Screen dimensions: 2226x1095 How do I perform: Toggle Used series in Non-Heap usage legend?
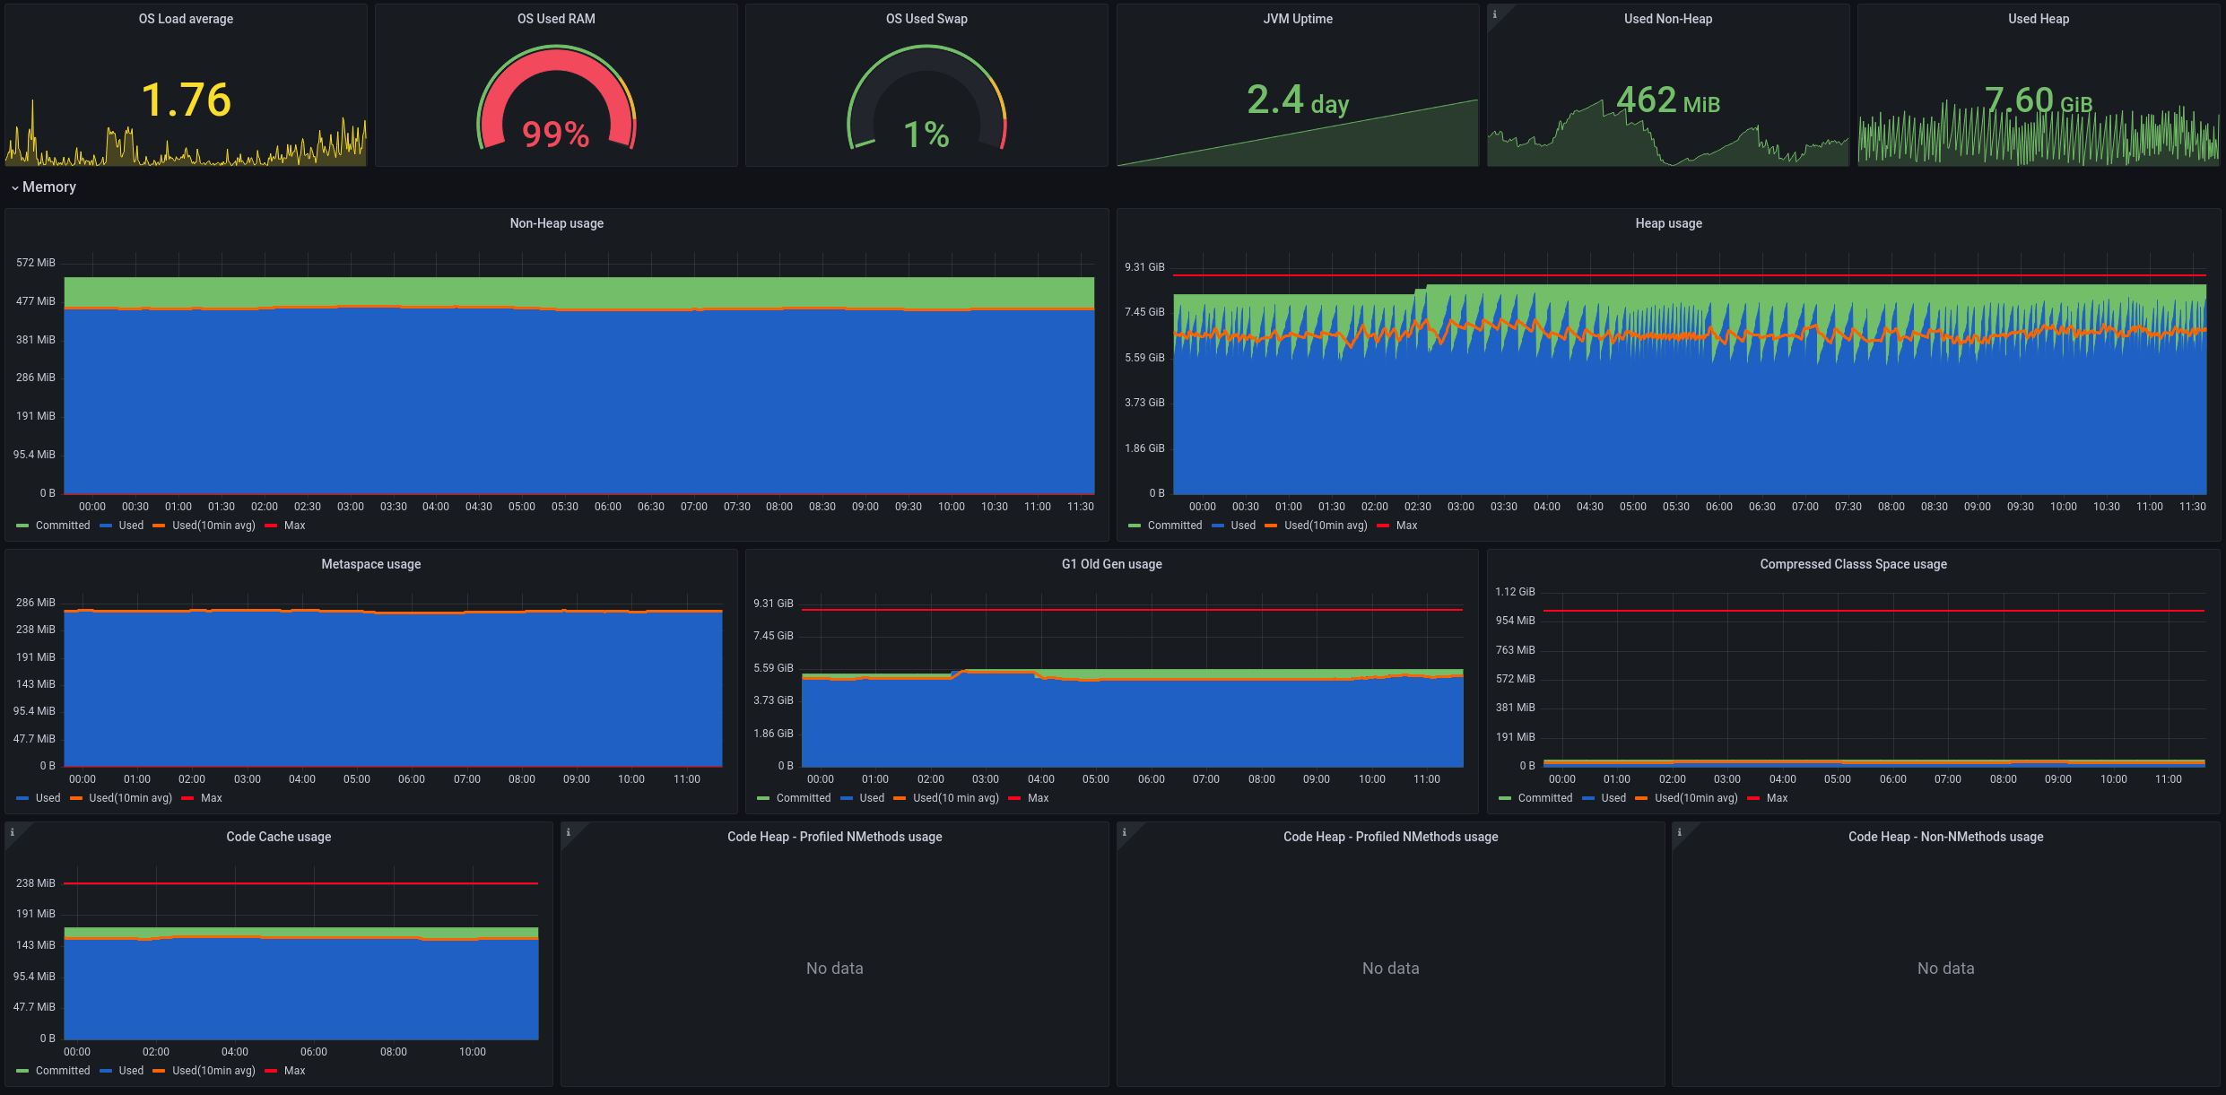click(x=131, y=526)
